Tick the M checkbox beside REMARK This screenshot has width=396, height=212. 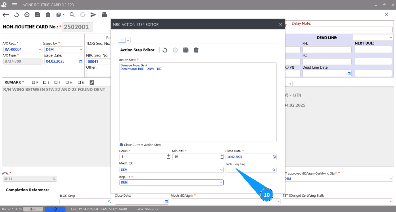coord(67,83)
